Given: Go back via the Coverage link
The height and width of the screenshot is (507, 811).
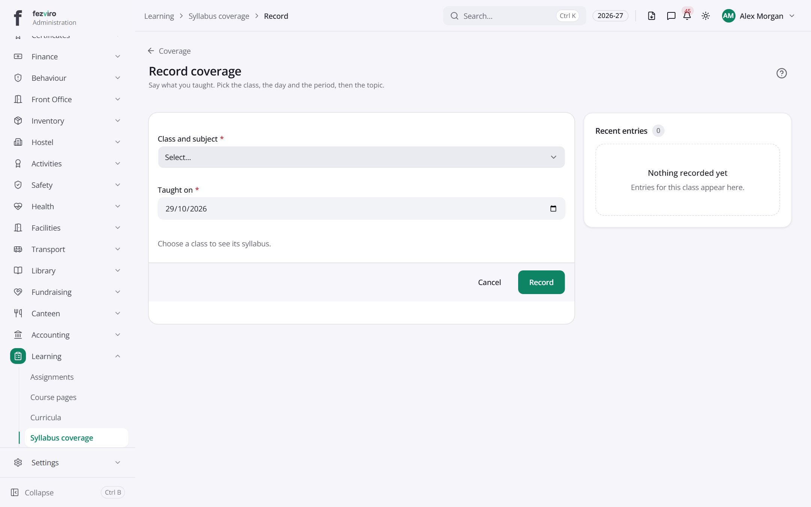Looking at the screenshot, I should 169,51.
